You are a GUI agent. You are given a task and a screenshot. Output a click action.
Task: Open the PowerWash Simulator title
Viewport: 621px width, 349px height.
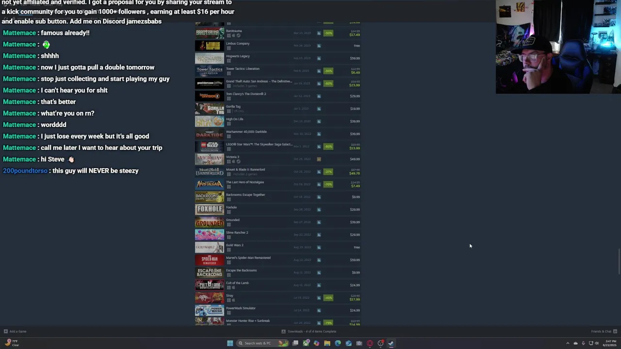point(241,308)
